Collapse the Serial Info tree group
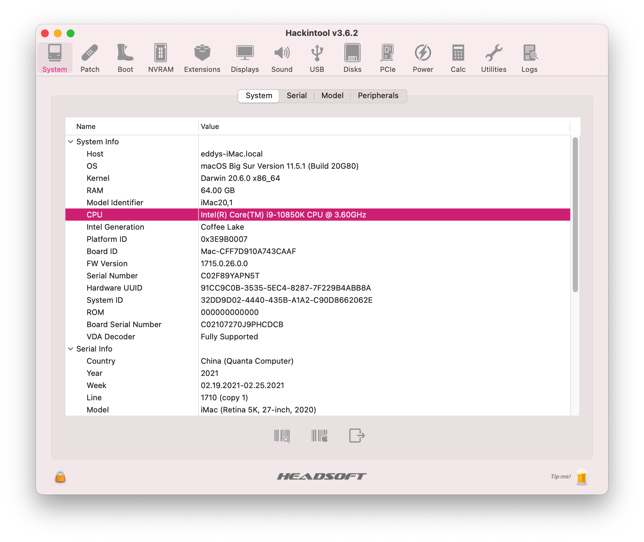 71,349
